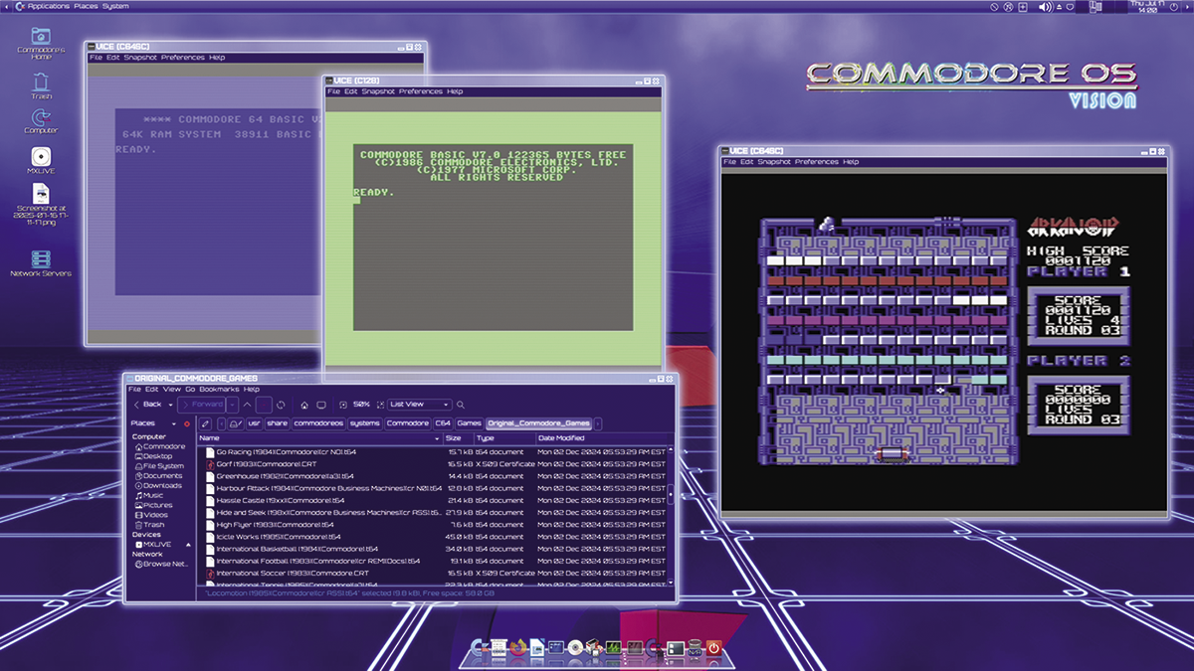This screenshot has height=671, width=1194.
Task: Click the Forward button in file manager
Action: pyautogui.click(x=201, y=405)
